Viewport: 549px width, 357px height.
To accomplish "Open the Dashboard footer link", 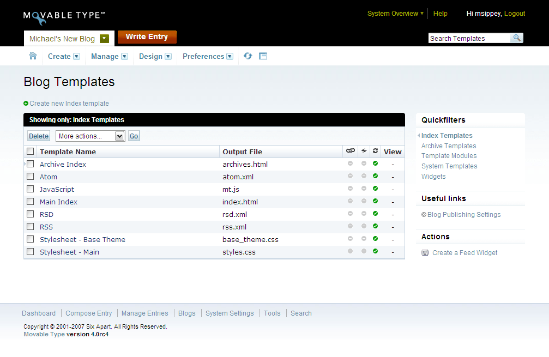I will coord(39,313).
